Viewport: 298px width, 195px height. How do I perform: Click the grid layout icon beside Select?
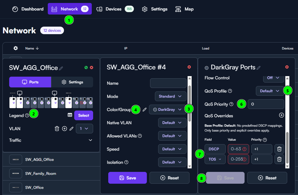70,115
